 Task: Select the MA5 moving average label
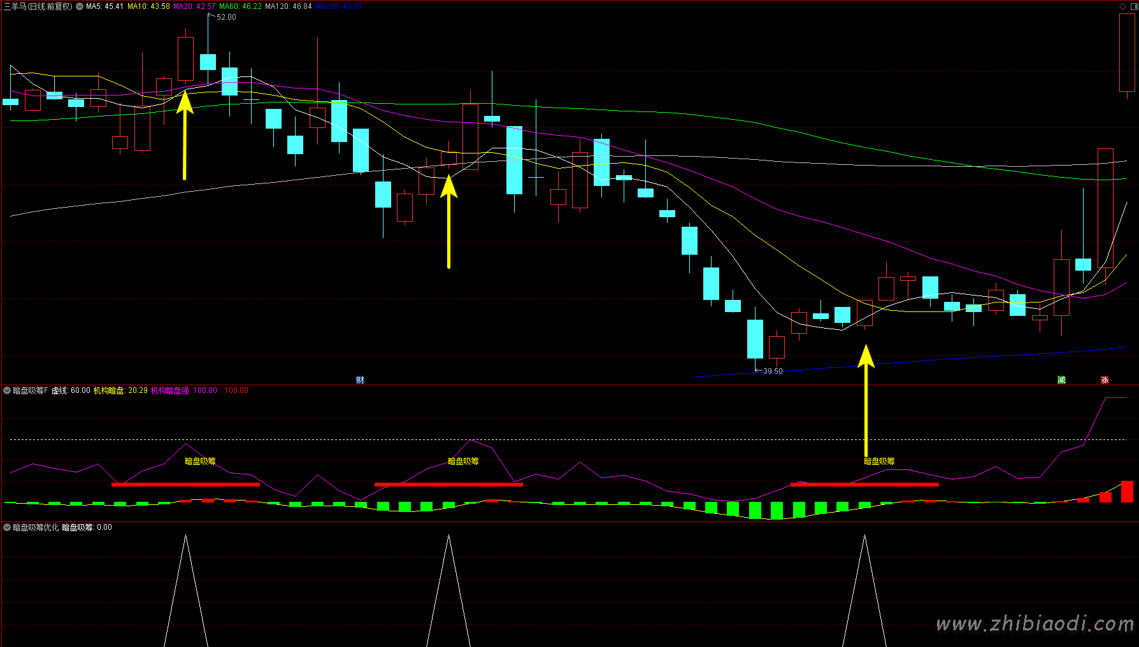(104, 6)
